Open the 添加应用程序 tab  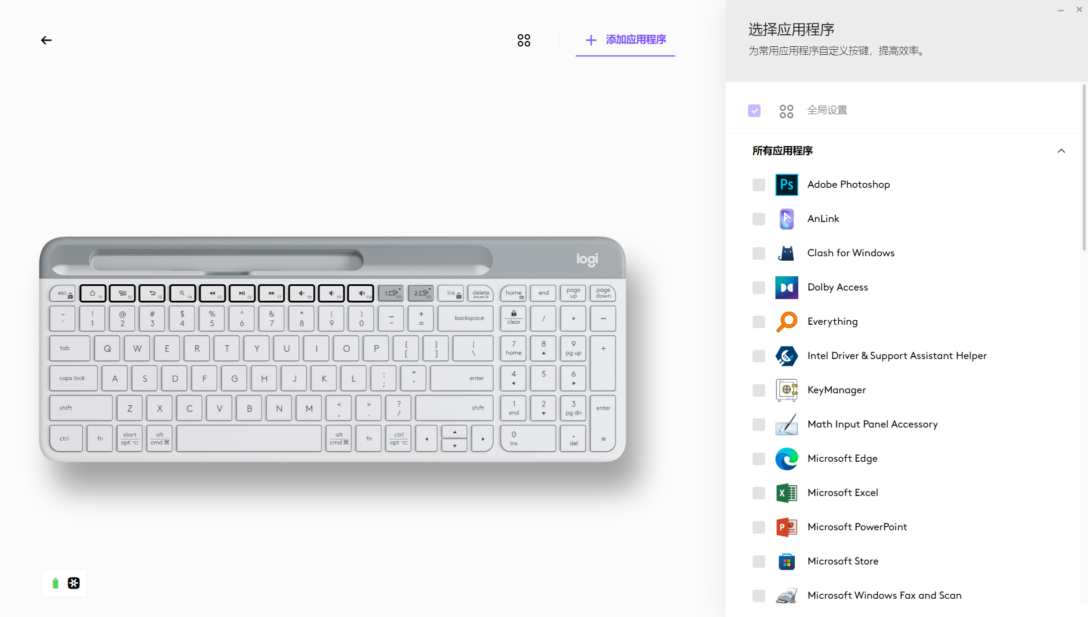coord(625,40)
